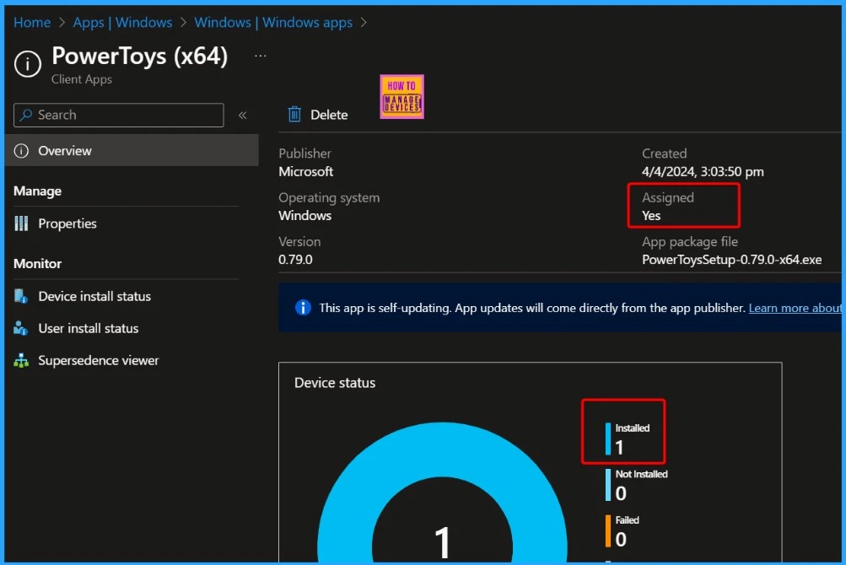The width and height of the screenshot is (846, 565).
Task: Click the Device status donut chart
Action: [x=442, y=492]
